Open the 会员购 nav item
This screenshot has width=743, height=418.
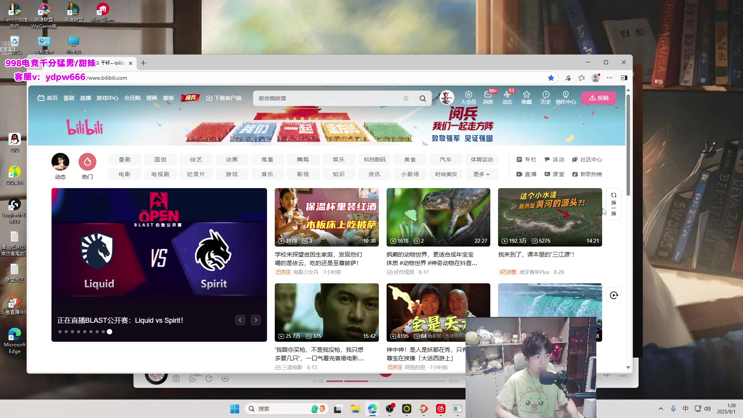[x=132, y=98]
